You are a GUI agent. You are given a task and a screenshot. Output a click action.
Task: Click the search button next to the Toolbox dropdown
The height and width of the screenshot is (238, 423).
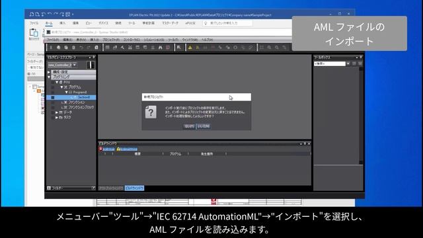click(x=354, y=63)
